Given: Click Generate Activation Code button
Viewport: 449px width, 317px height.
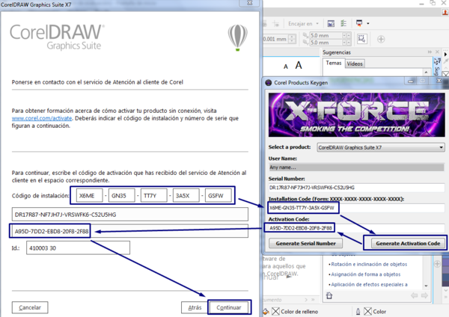Looking at the screenshot, I should (x=408, y=244).
